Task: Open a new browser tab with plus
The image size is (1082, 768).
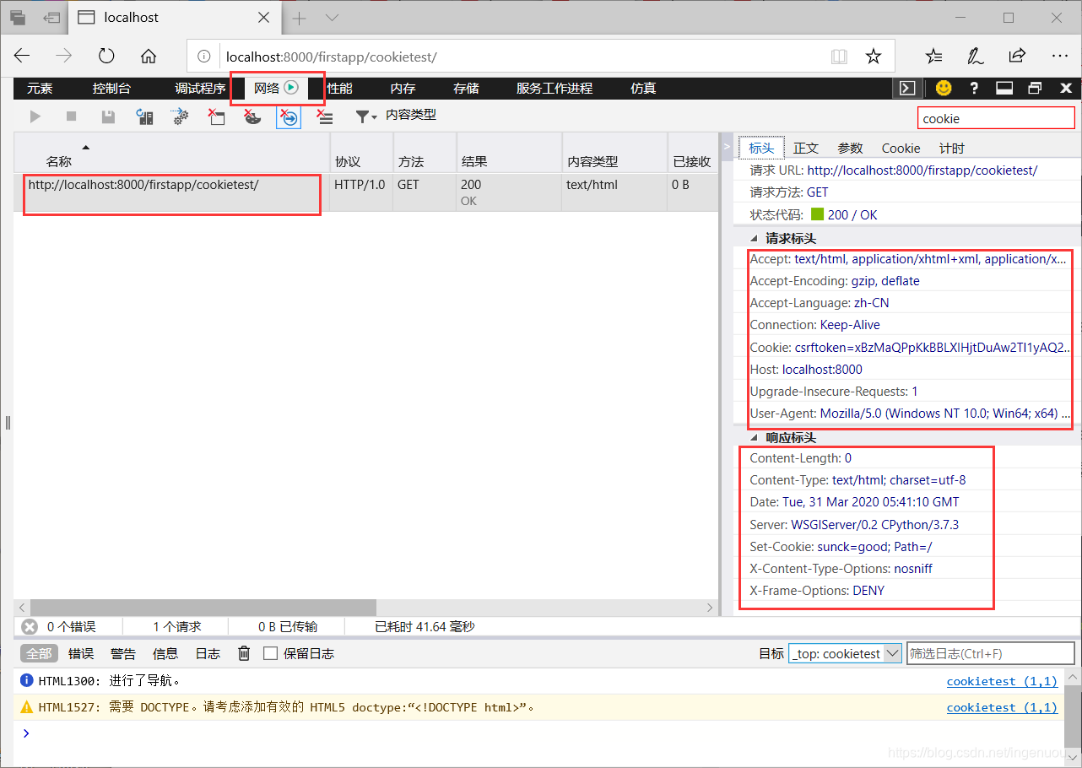Action: pos(299,18)
